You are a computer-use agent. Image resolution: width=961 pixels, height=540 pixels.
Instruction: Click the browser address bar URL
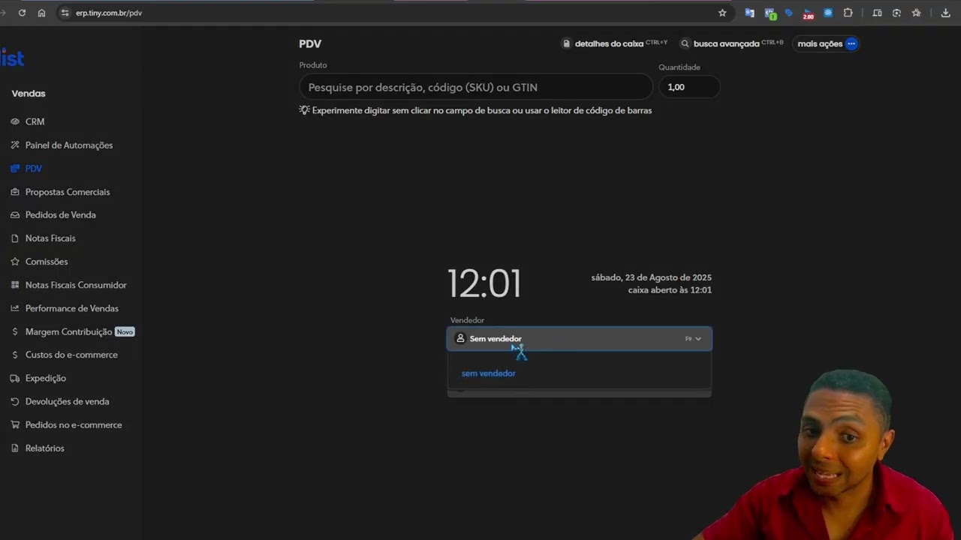coord(109,13)
